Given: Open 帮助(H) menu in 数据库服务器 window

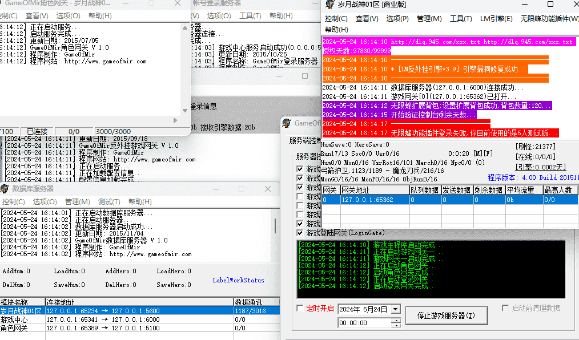Looking at the screenshot, I should [x=140, y=202].
